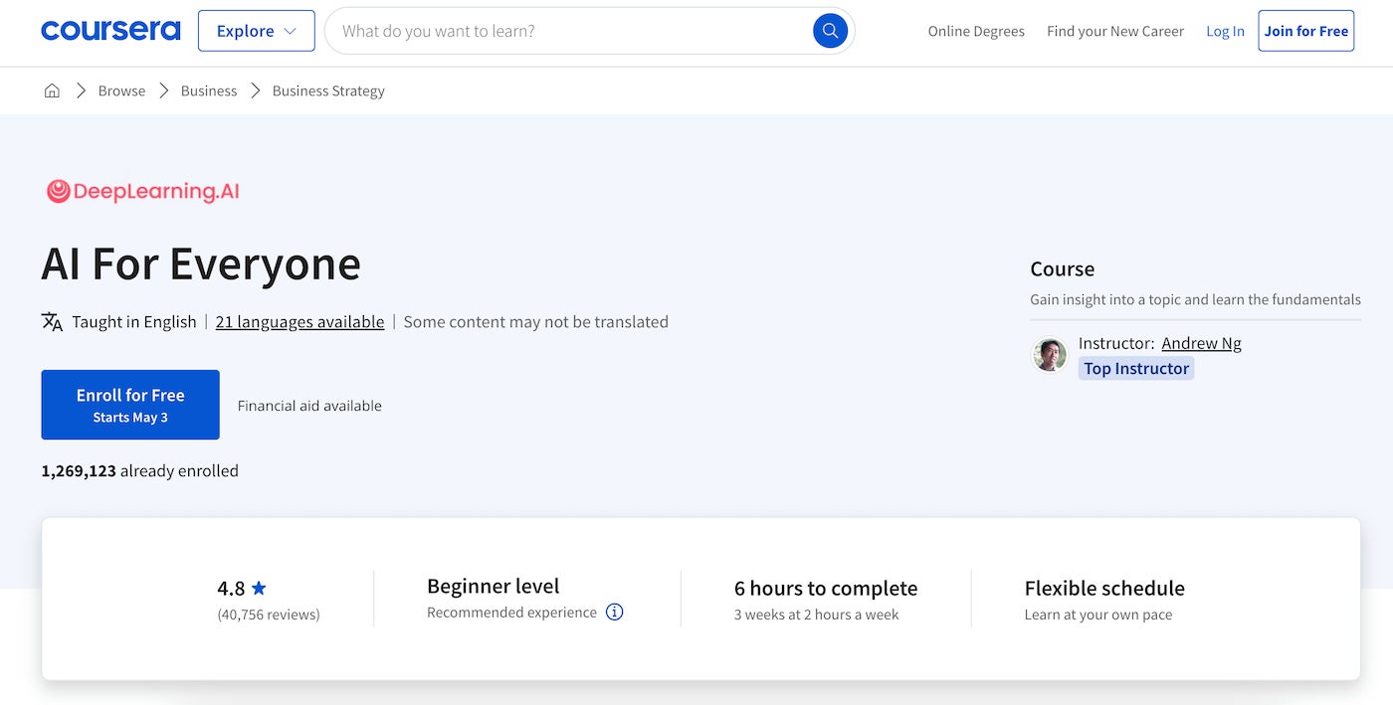Open Recommended experience info icon
The image size is (1393, 705).
point(615,612)
